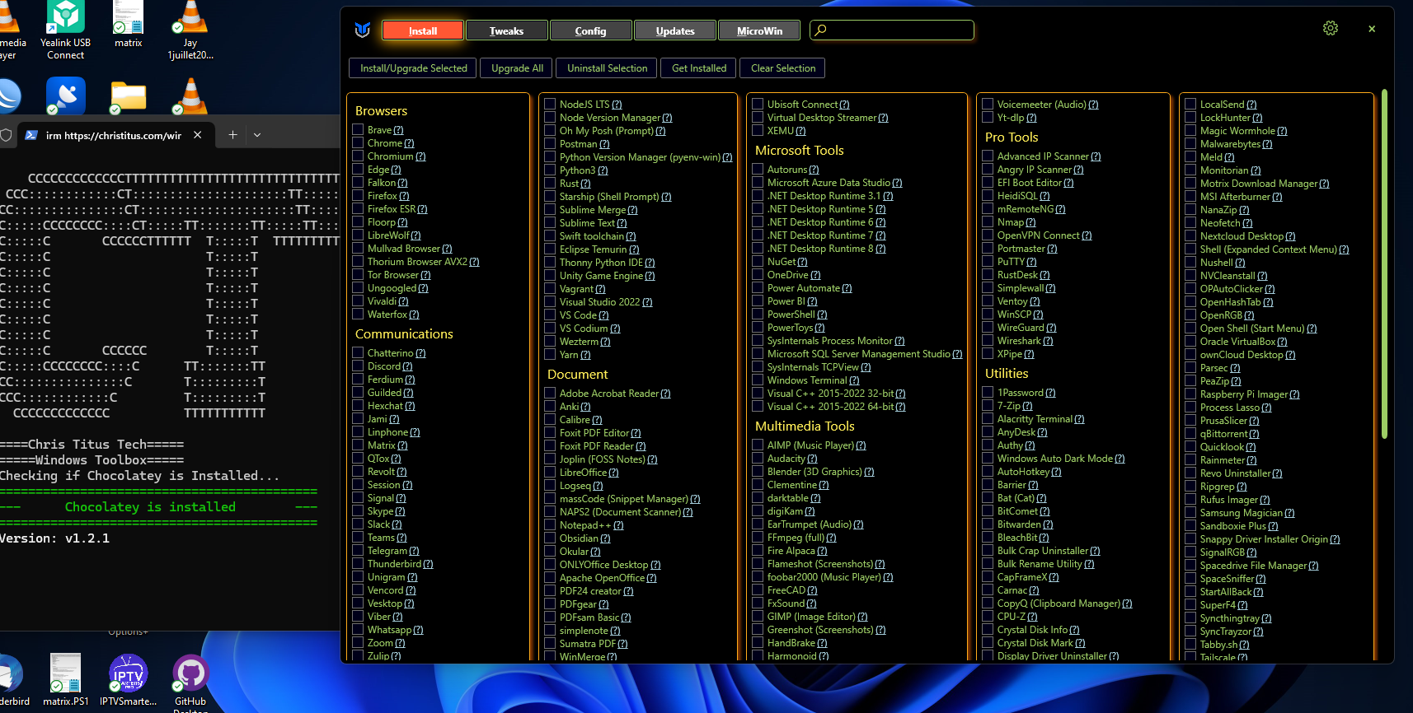
Task: Check the Chrome checkbox
Action: [358, 143]
